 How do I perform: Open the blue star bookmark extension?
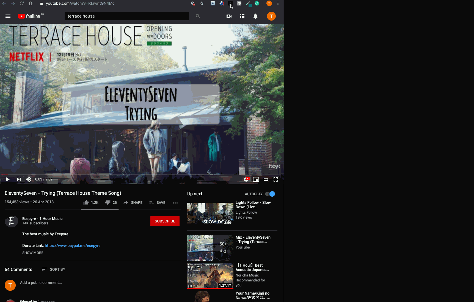point(213,3)
